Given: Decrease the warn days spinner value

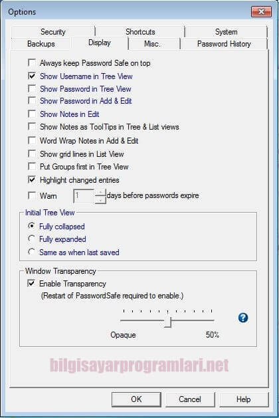Looking at the screenshot, I should 100,199.
